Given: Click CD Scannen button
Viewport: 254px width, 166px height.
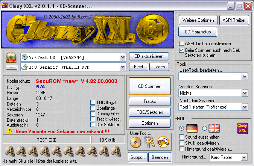Looking at the screenshot, I should (x=150, y=86).
